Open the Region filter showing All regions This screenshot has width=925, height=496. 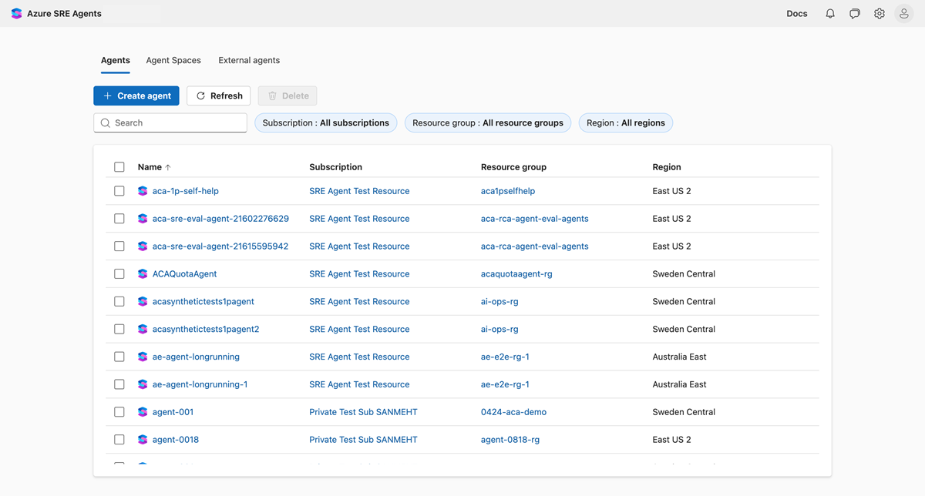coord(625,122)
